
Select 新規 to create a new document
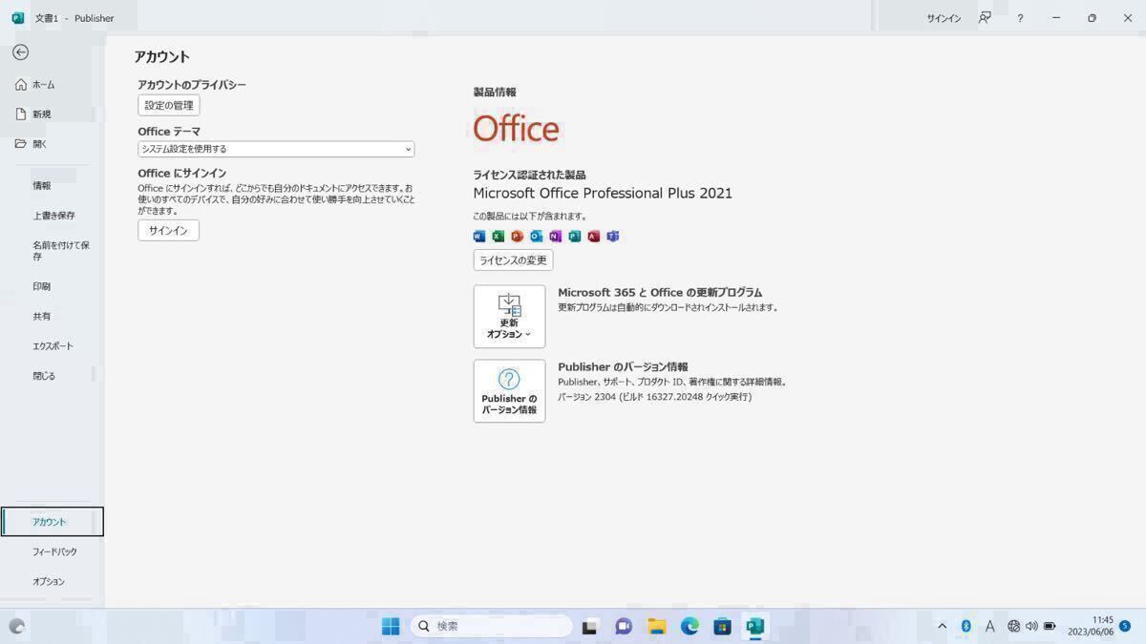pos(41,114)
